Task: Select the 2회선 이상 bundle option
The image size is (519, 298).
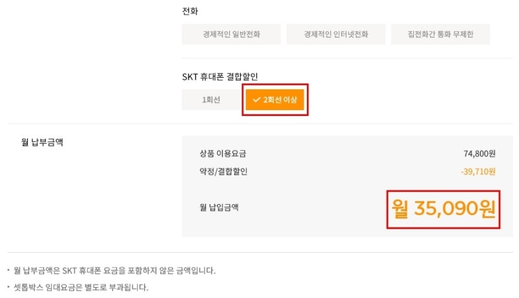Action: 274,100
